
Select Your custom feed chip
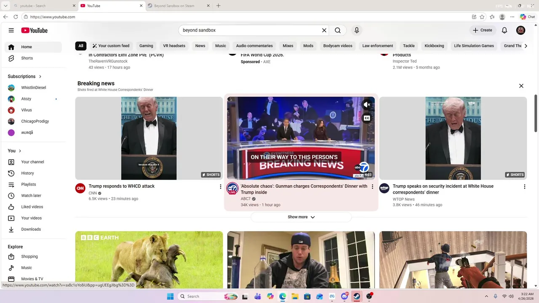pyautogui.click(x=111, y=46)
